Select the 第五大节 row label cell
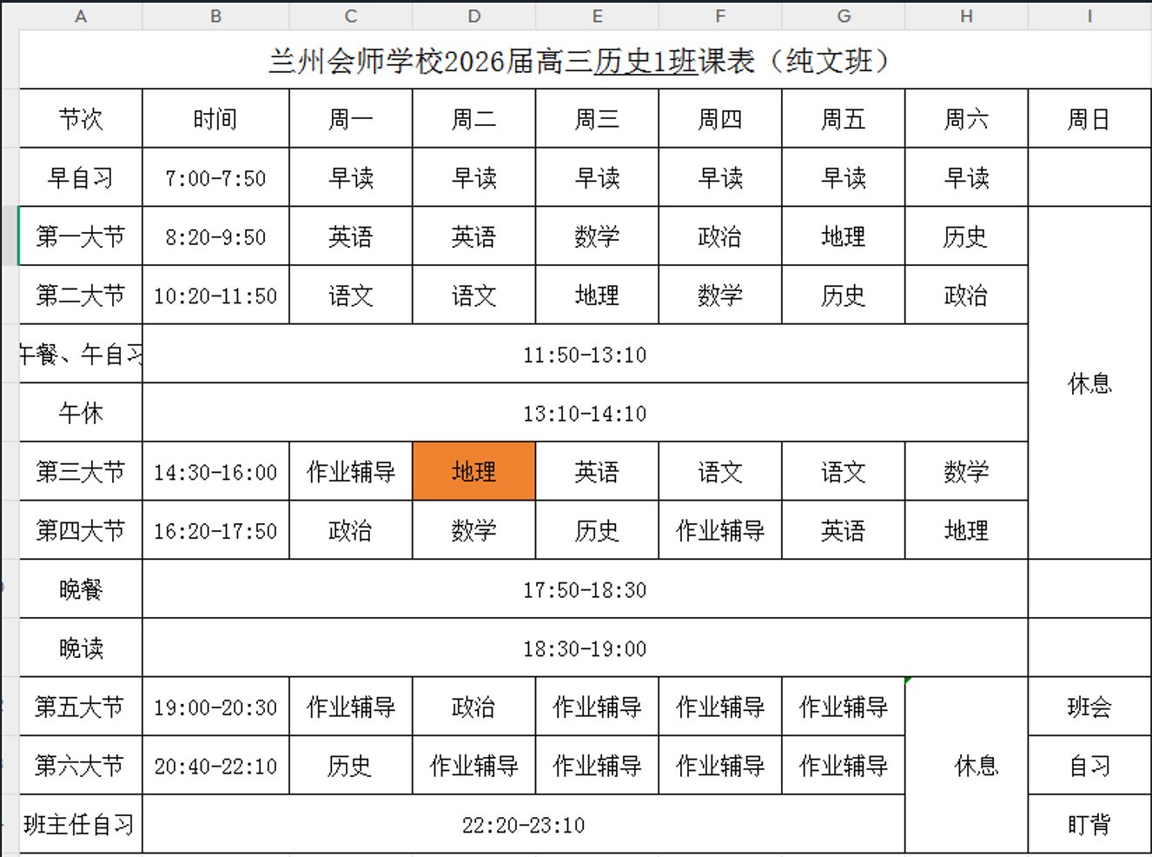1152x857 pixels. [x=81, y=708]
